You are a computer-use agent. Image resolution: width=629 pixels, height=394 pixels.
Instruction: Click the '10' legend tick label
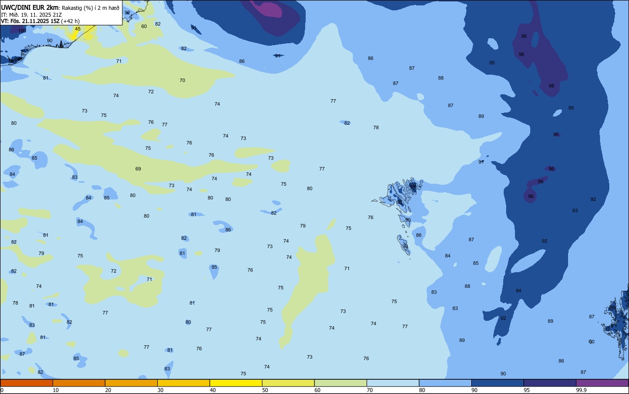(x=56, y=390)
